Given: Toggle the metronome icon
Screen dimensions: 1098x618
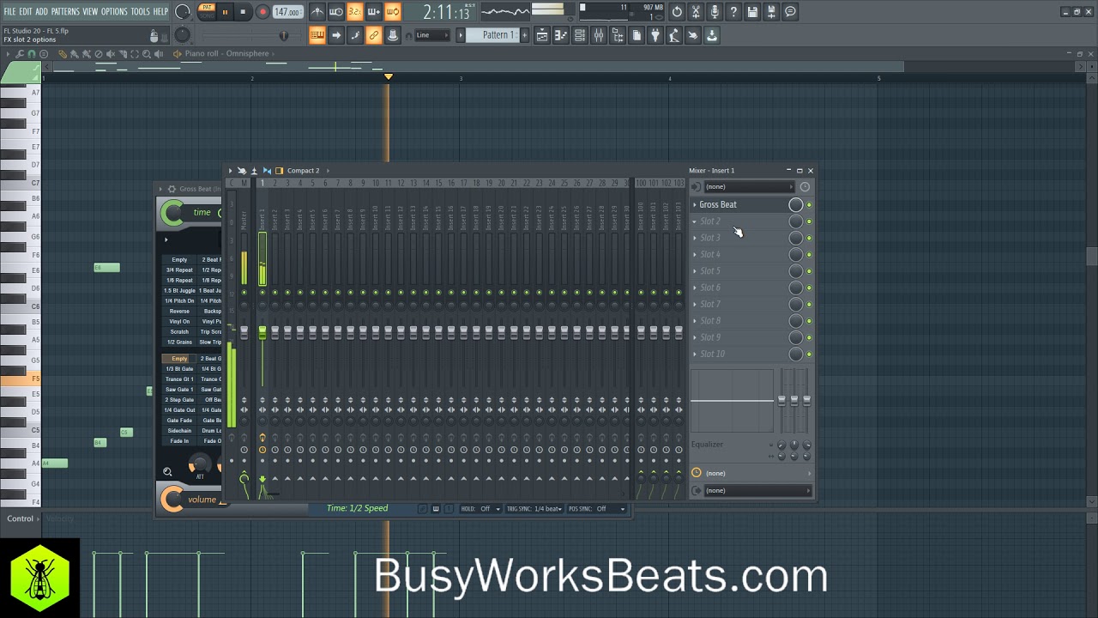Looking at the screenshot, I should [317, 12].
